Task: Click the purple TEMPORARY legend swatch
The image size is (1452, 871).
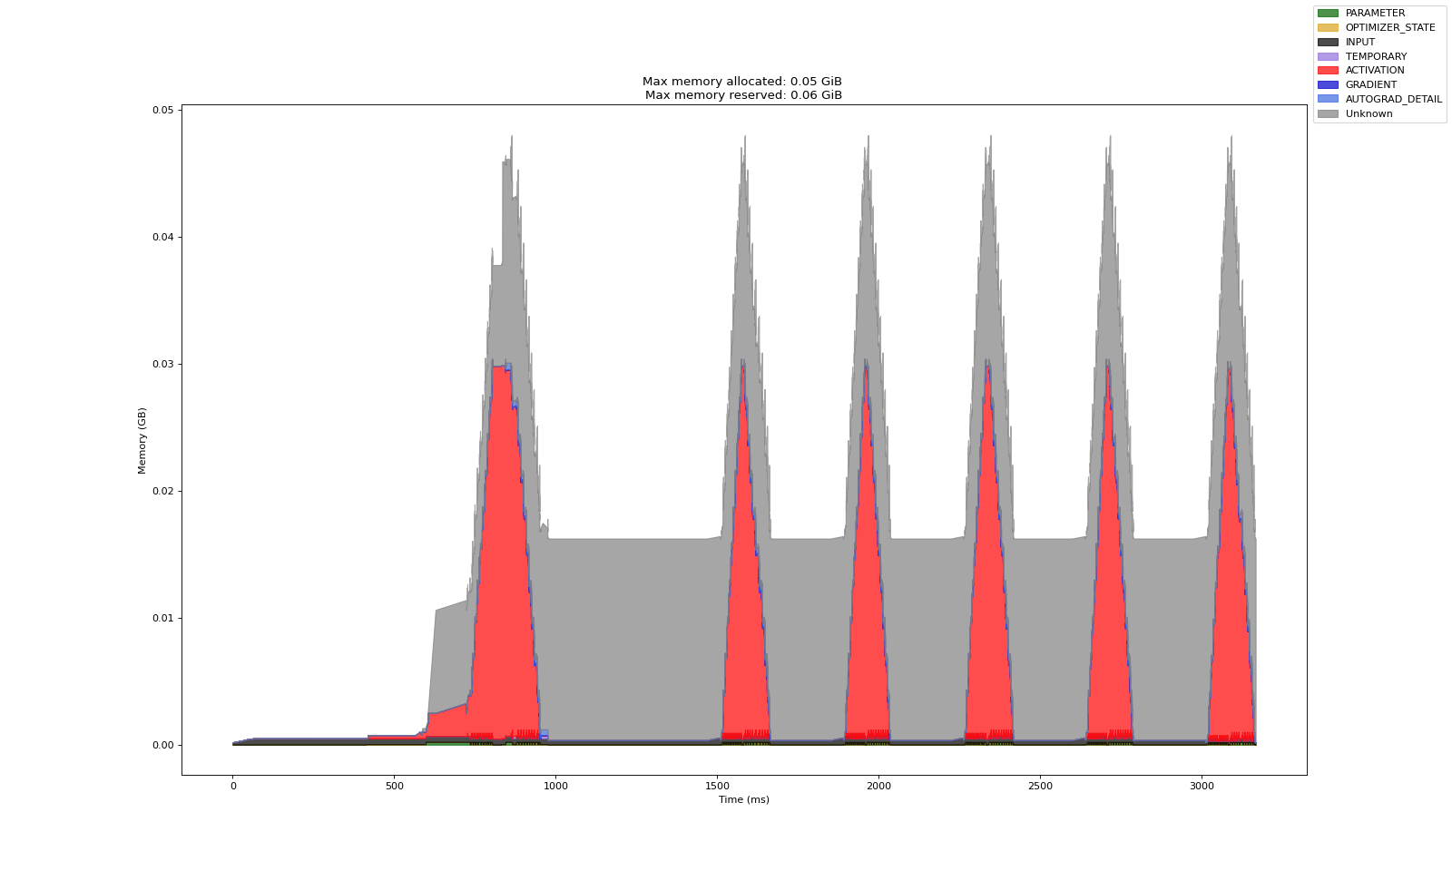Action: (1328, 56)
